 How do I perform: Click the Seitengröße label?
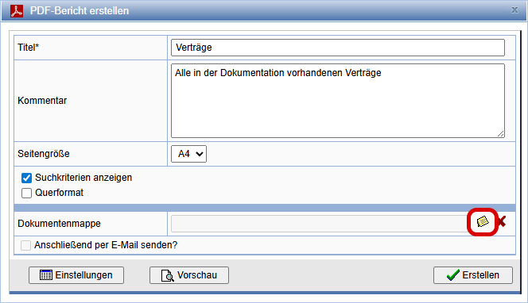[x=44, y=154]
